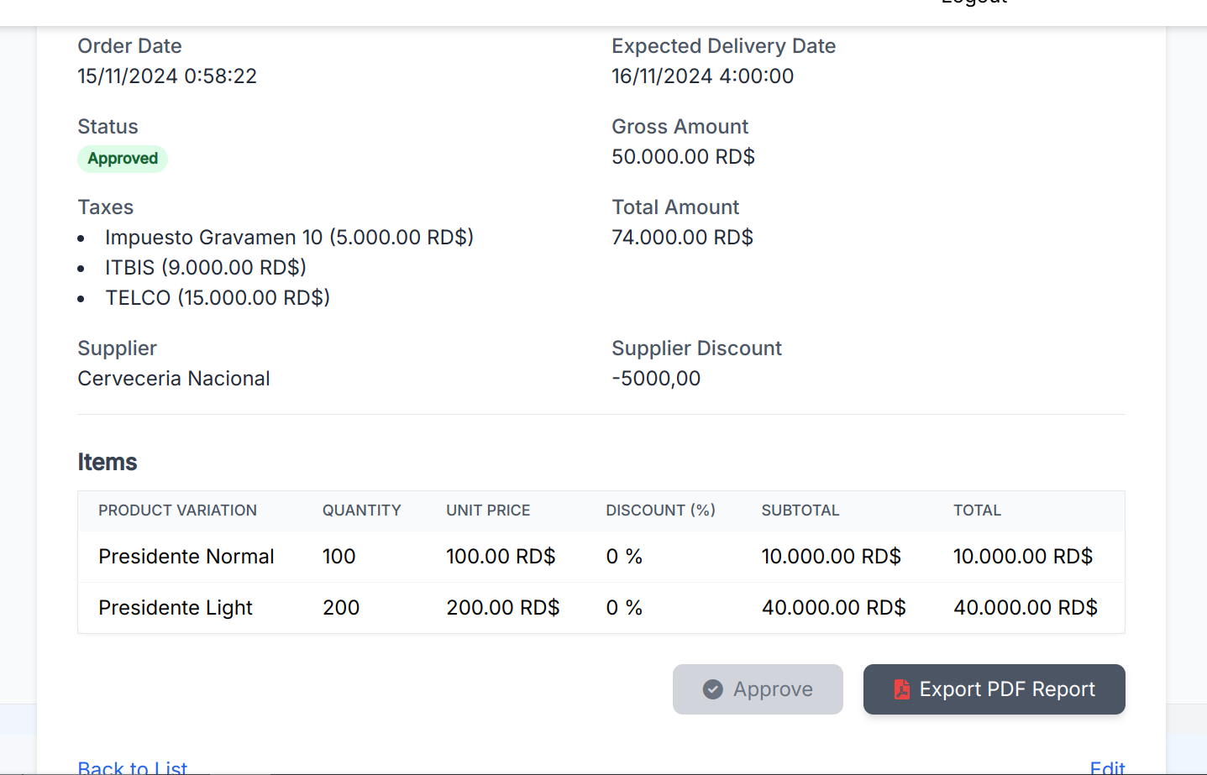The height and width of the screenshot is (775, 1207).
Task: Click the Impuesto Gravamen 10 tax entry
Action: pyautogui.click(x=289, y=238)
